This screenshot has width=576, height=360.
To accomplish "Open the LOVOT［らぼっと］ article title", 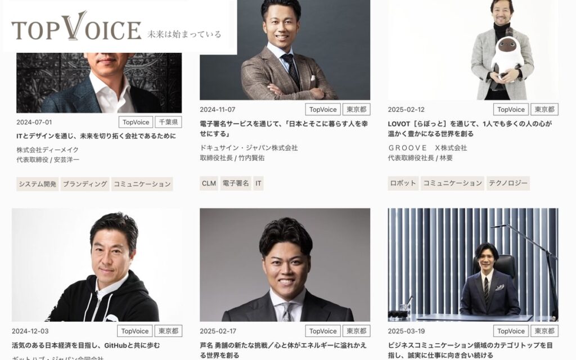I will (x=470, y=129).
